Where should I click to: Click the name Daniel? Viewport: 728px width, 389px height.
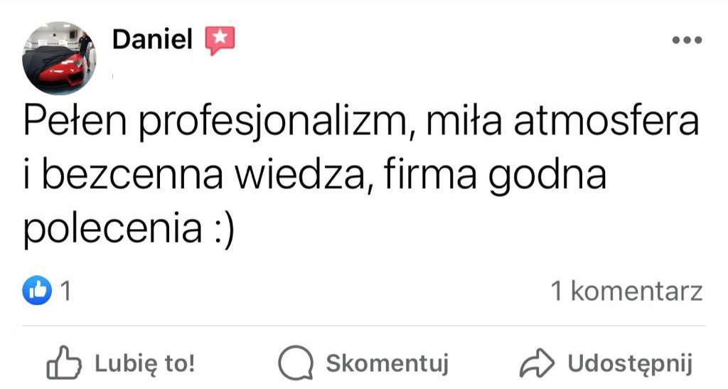tap(152, 41)
